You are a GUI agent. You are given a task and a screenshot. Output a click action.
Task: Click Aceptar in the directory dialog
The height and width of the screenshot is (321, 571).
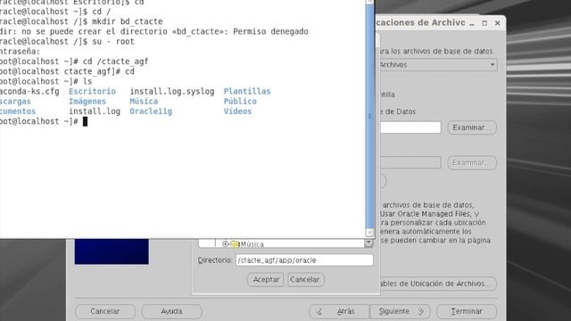click(266, 279)
